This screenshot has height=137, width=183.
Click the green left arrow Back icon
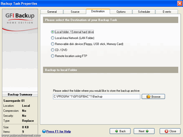116,131
